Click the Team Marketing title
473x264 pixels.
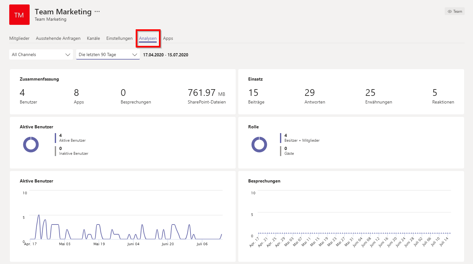63,12
